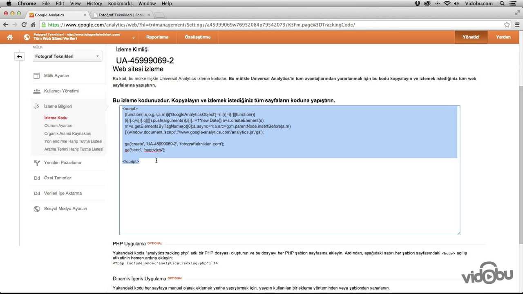Open a new browser tab
523x294 pixels.
pyautogui.click(x=160, y=16)
